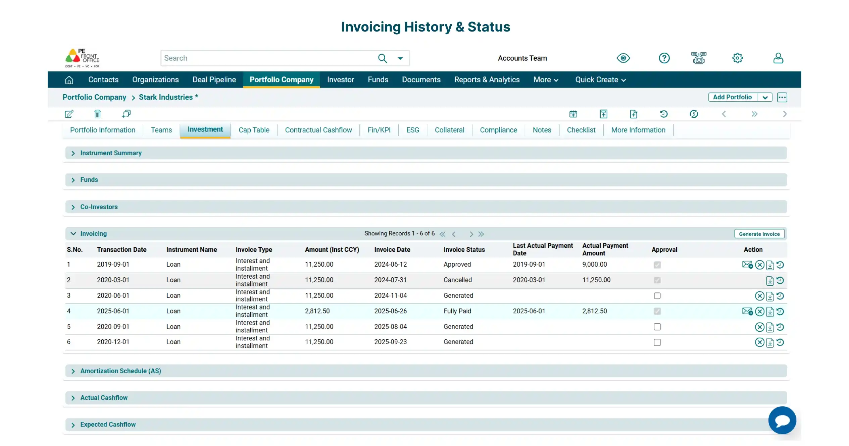
Task: Go to first page of invoicing records
Action: [x=442, y=234]
